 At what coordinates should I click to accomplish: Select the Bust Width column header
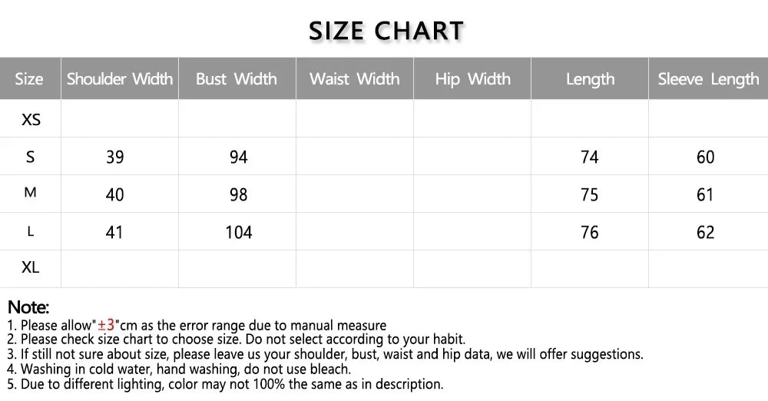237,78
